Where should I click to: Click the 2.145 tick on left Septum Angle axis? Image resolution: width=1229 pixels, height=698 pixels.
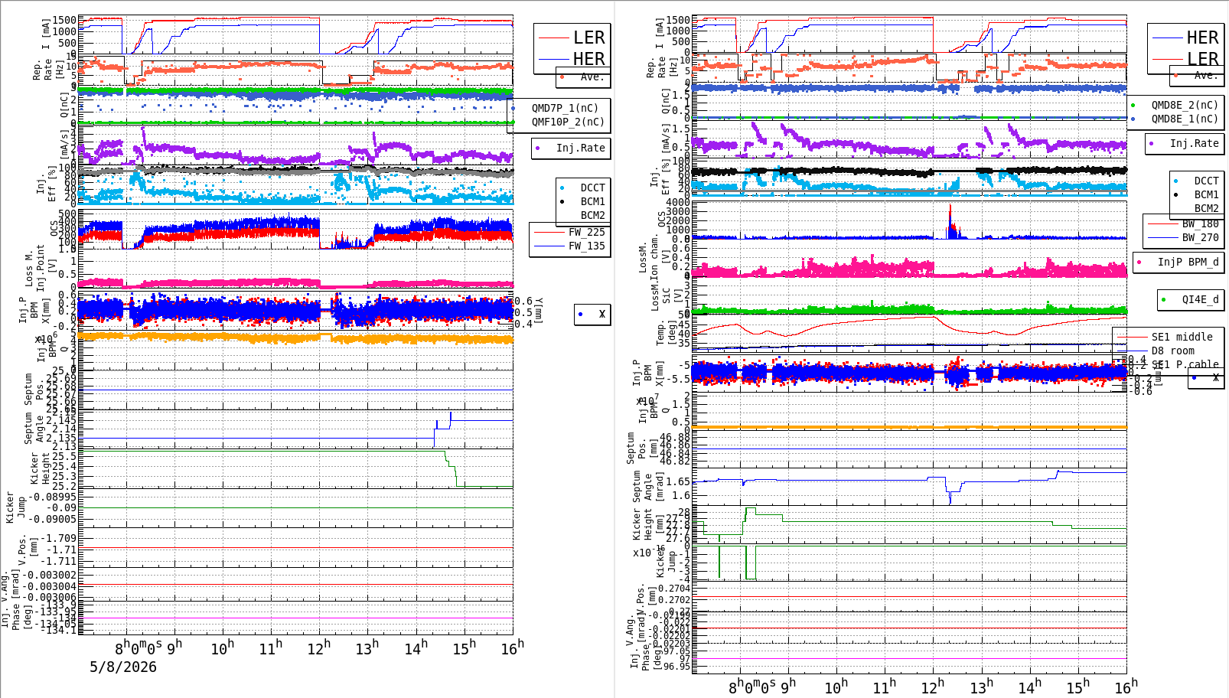61,420
